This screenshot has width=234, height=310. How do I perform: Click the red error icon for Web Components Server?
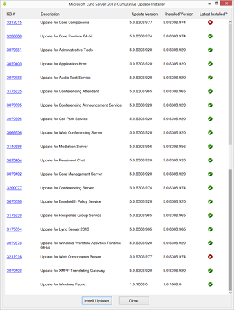pos(210,256)
